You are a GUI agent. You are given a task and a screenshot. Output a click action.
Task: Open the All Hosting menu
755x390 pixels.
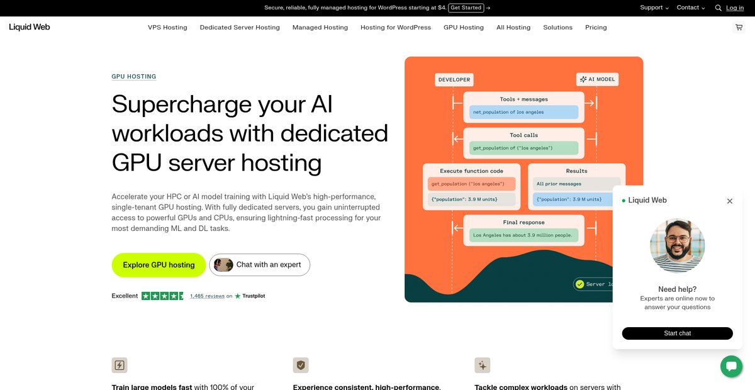pyautogui.click(x=513, y=28)
